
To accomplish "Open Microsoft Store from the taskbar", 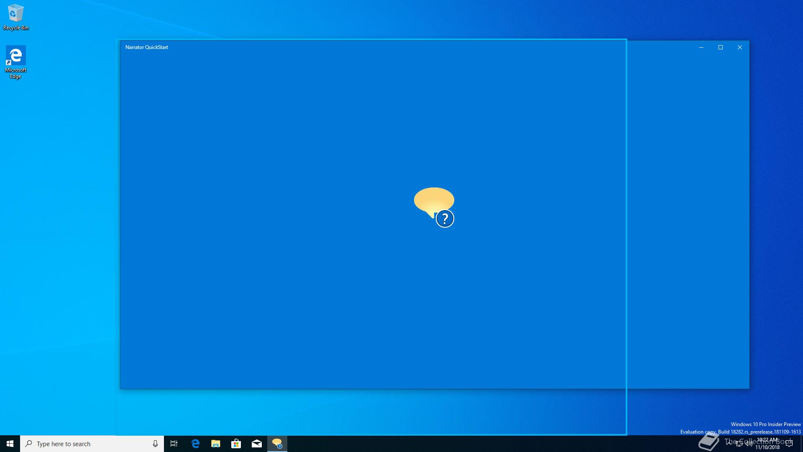I will (236, 444).
